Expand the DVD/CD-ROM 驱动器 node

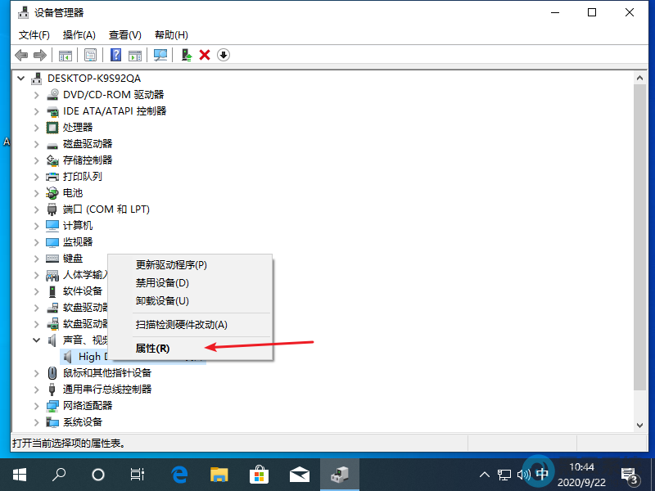point(38,94)
